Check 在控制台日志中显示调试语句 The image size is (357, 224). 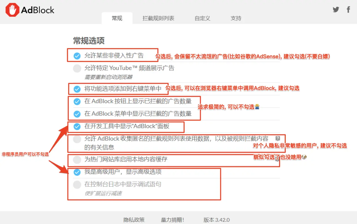[x=77, y=185]
